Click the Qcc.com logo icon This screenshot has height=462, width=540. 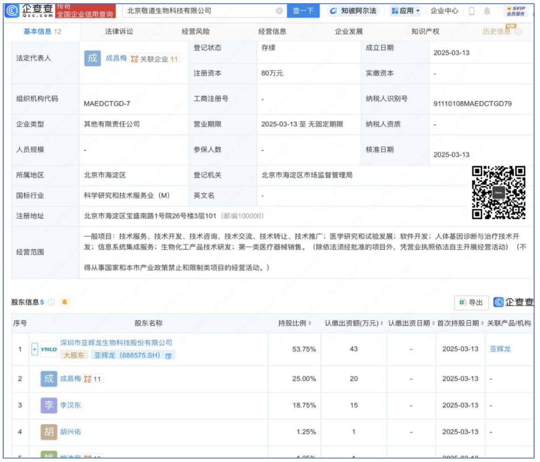pyautogui.click(x=12, y=11)
